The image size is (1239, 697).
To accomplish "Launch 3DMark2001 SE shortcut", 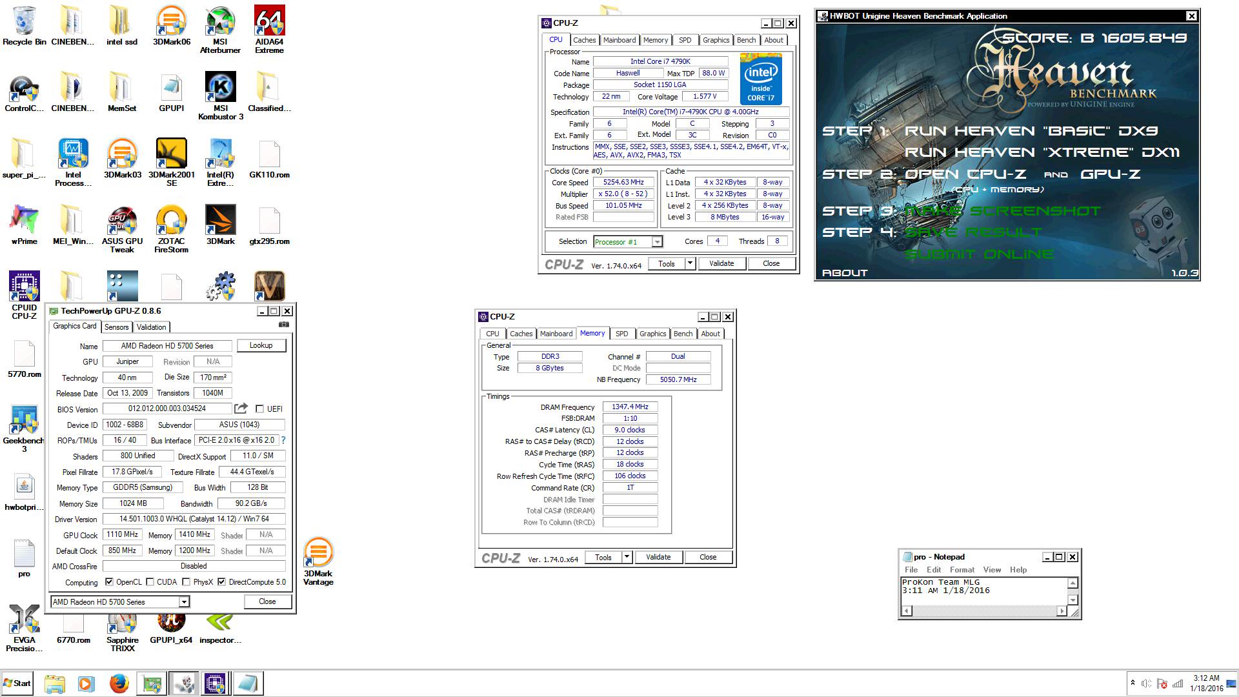I will click(171, 163).
